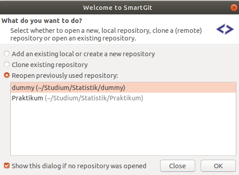Click the blue SmartGit angle-brackets logo
The width and height of the screenshot is (239, 175).
point(225,29)
